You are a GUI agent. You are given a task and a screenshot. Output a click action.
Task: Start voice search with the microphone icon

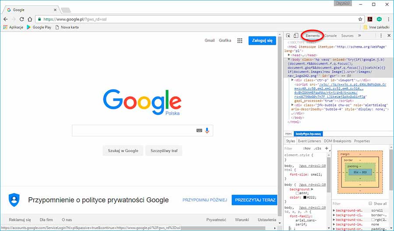pos(207,130)
